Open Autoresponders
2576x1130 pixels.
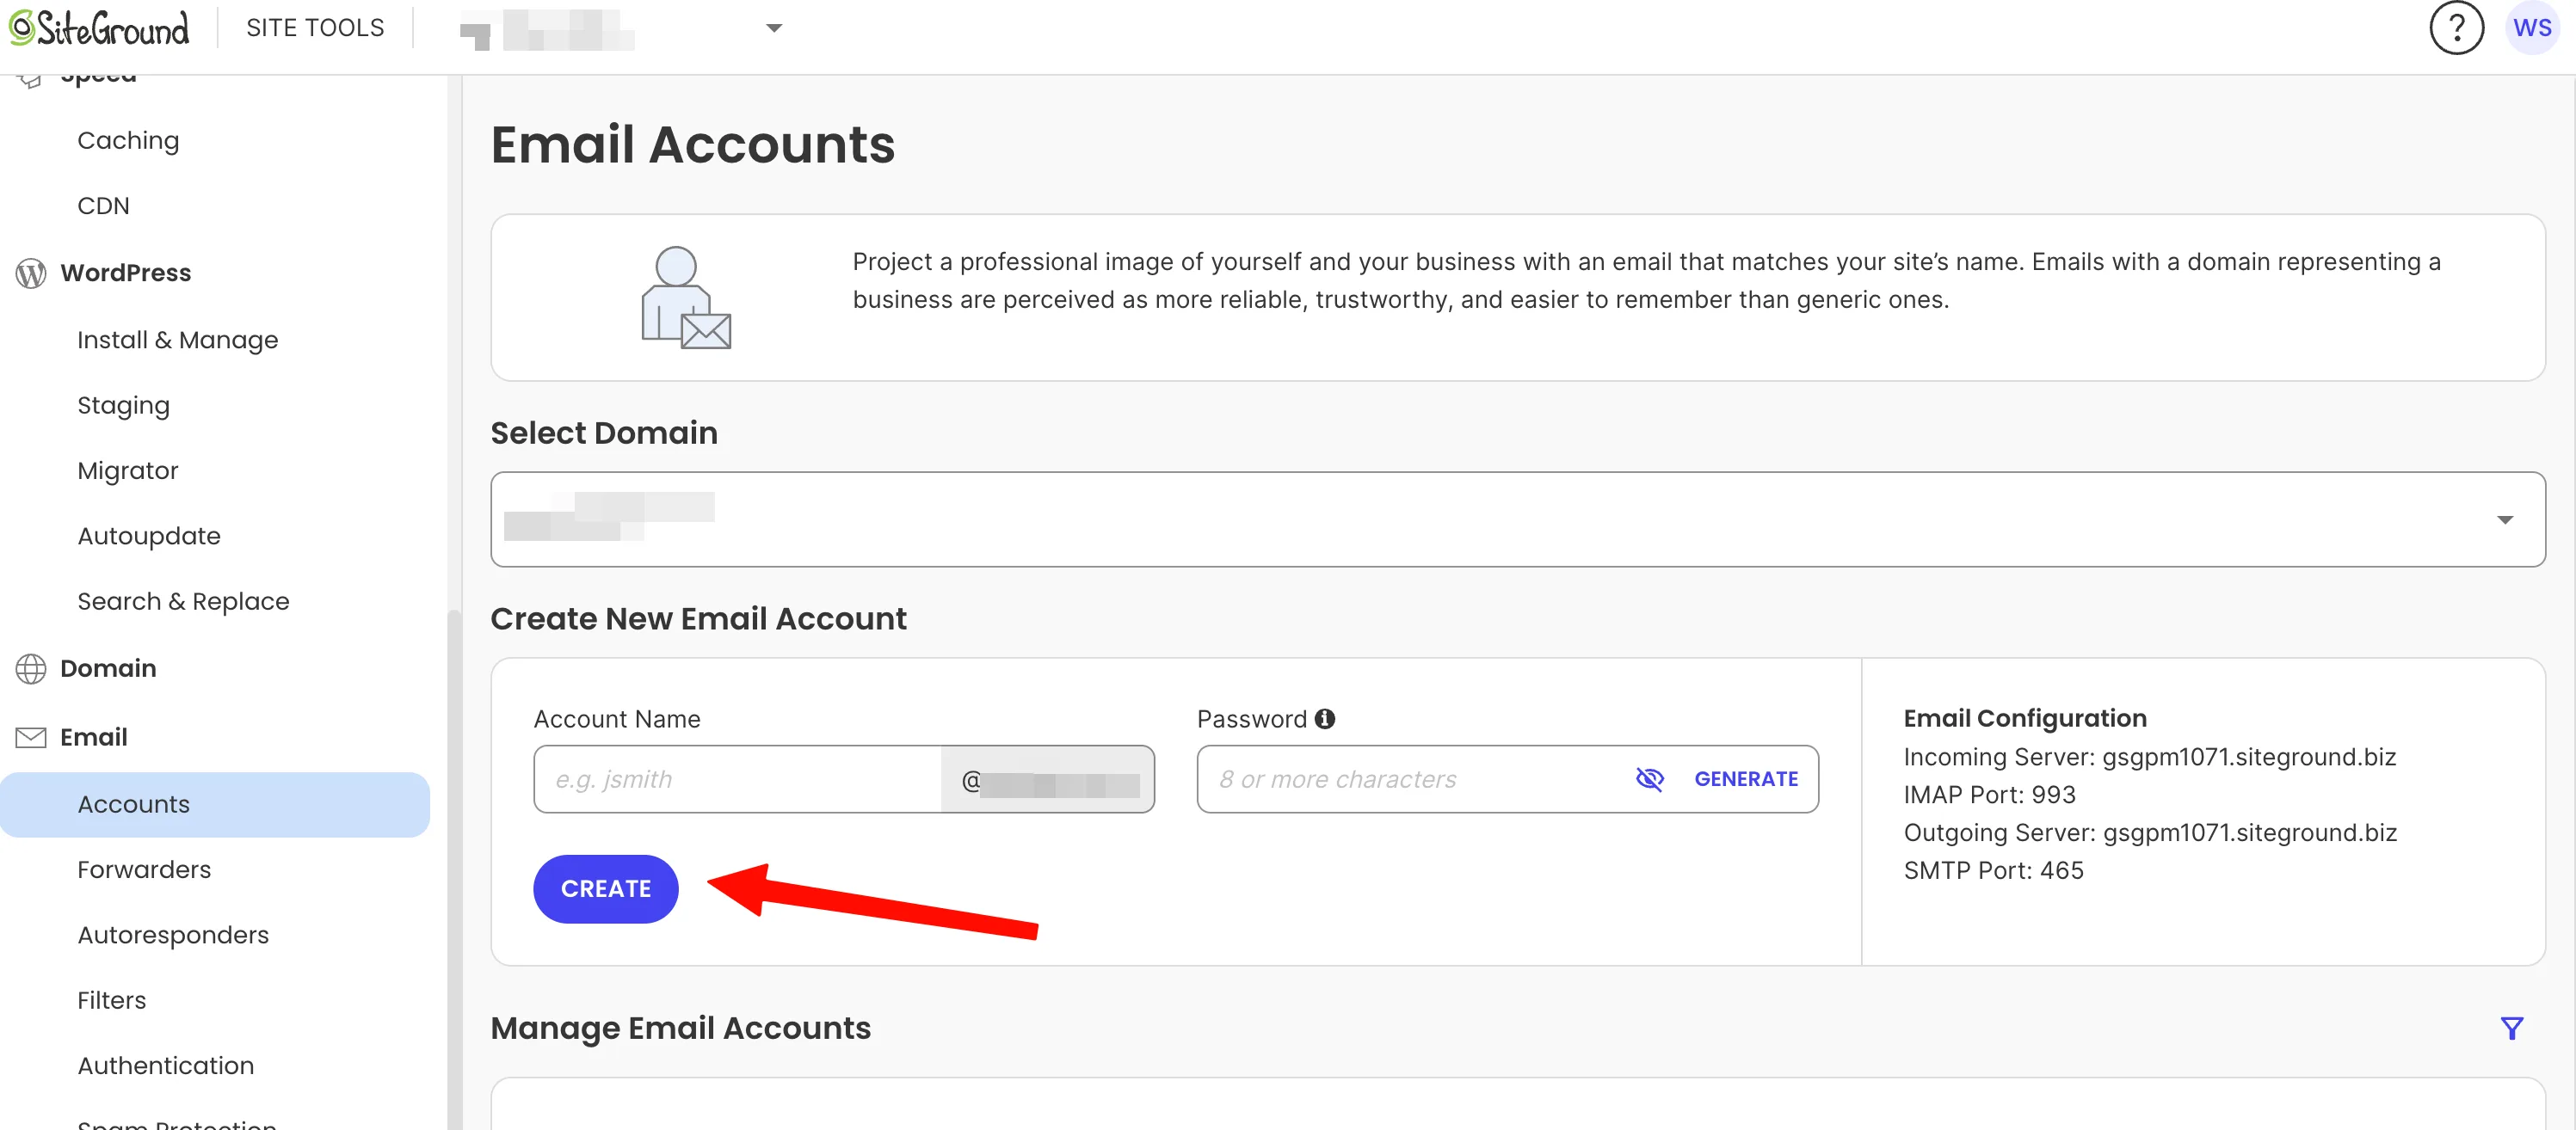click(173, 935)
